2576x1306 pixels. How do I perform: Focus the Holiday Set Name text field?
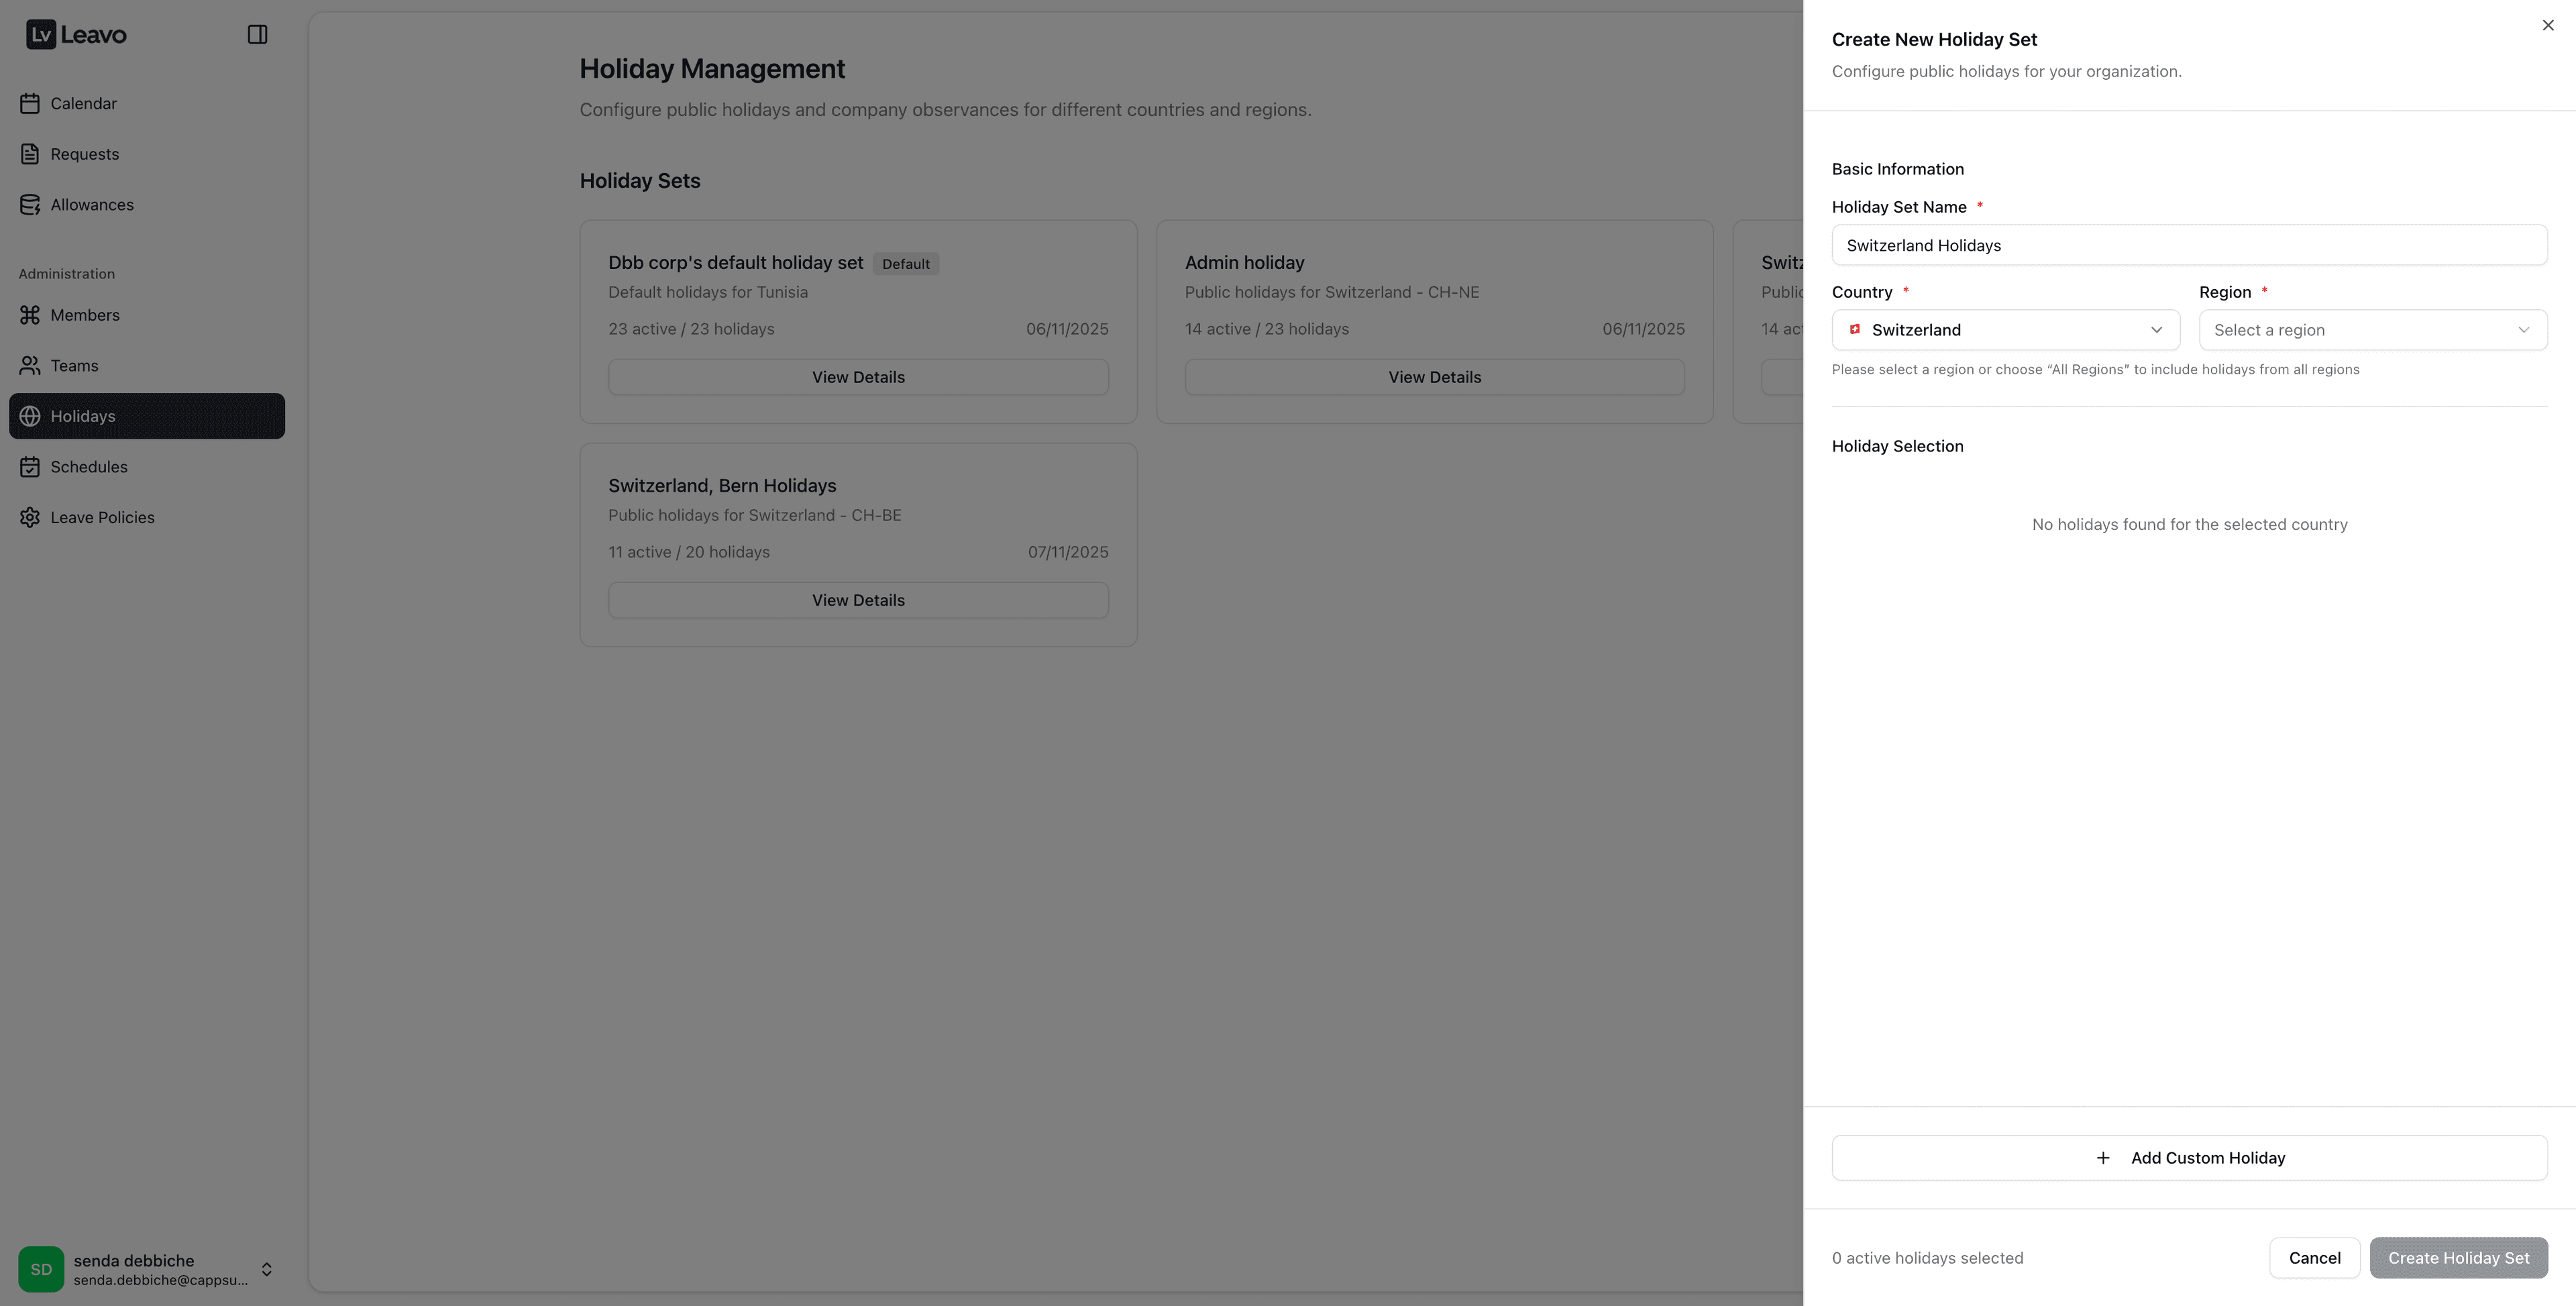point(2189,245)
